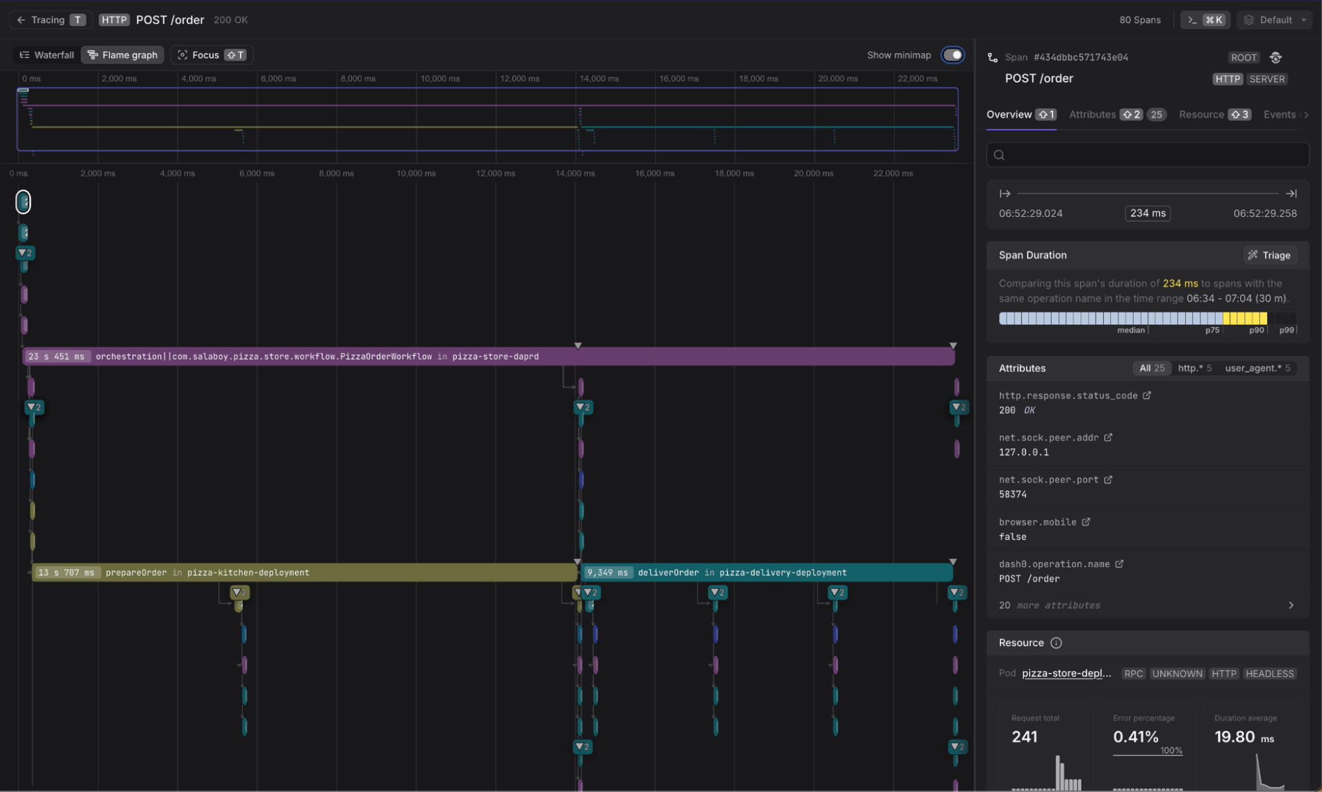Open the command palette terminal icon
1322x792 pixels.
(1192, 20)
